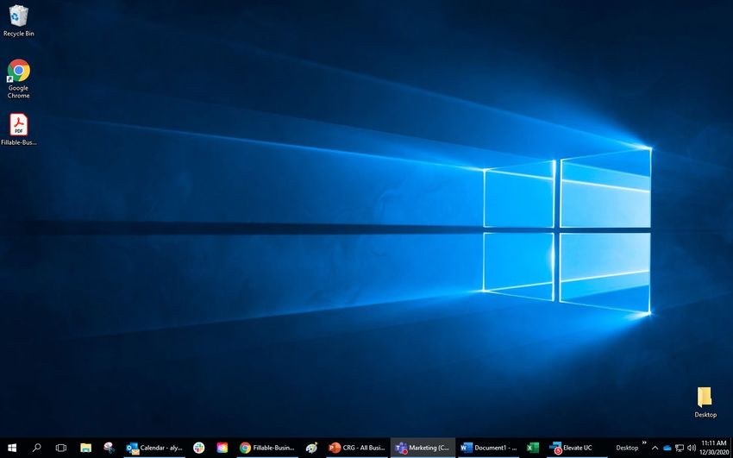Open the clock showing 11:11 AM
733x458 pixels.
tap(713, 448)
